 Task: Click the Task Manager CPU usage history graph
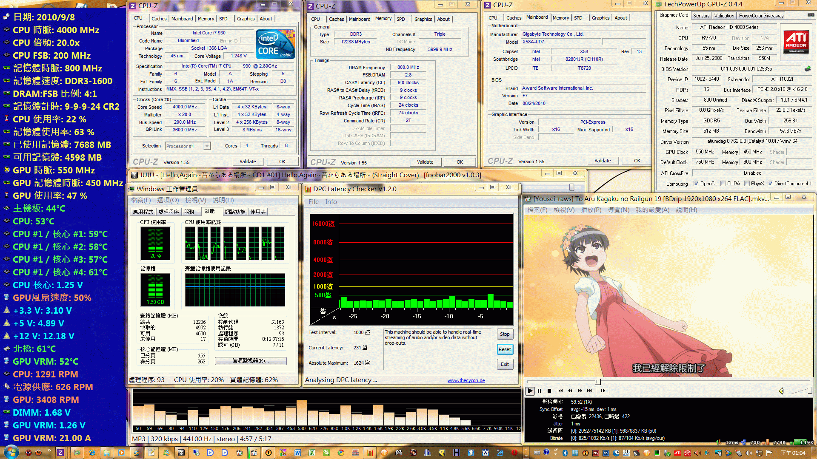[x=235, y=243]
